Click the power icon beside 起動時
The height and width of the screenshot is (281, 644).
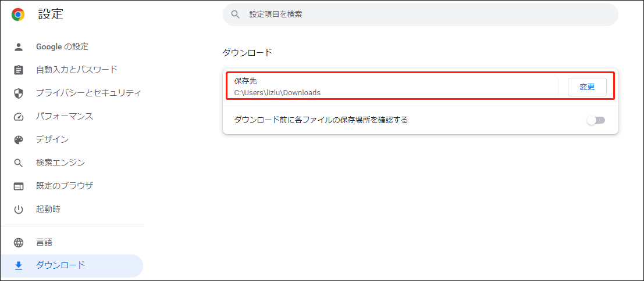(x=19, y=210)
